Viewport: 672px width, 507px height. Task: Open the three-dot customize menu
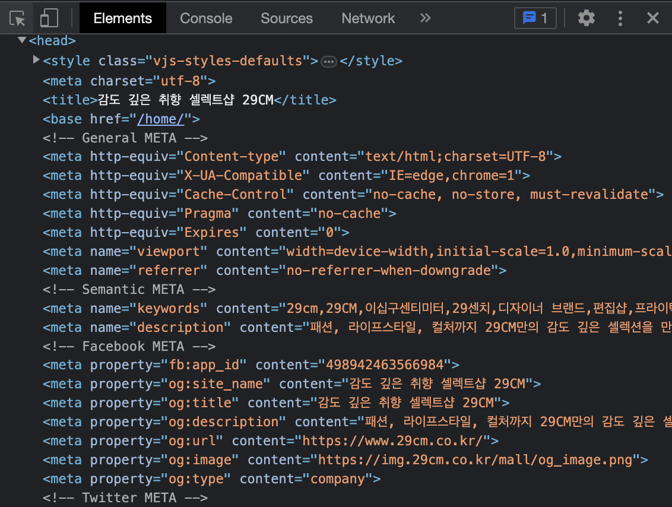point(620,18)
